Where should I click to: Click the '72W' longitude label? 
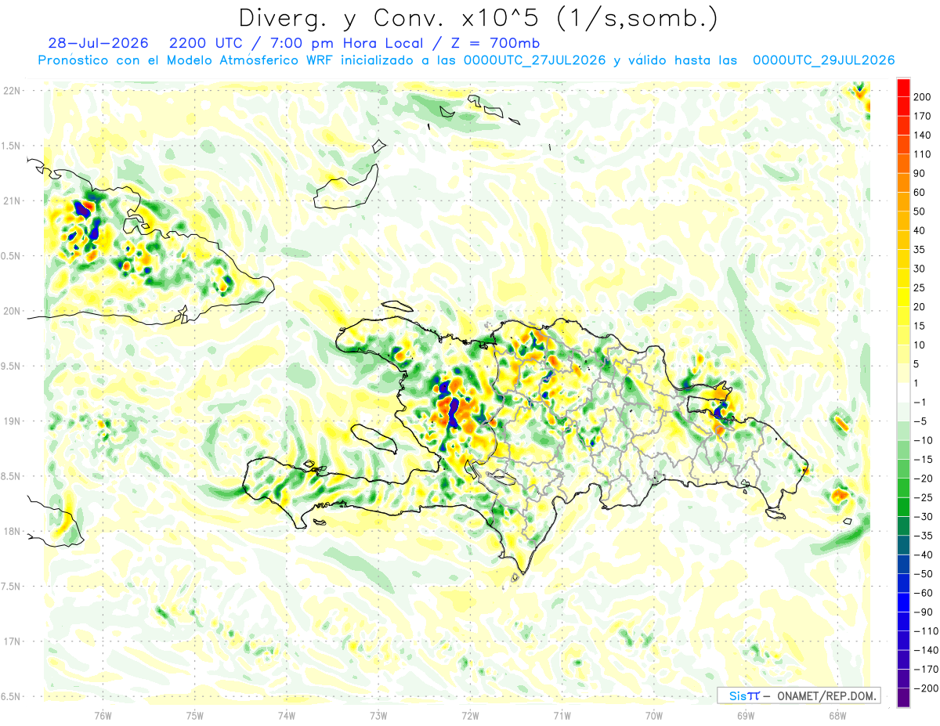[470, 716]
